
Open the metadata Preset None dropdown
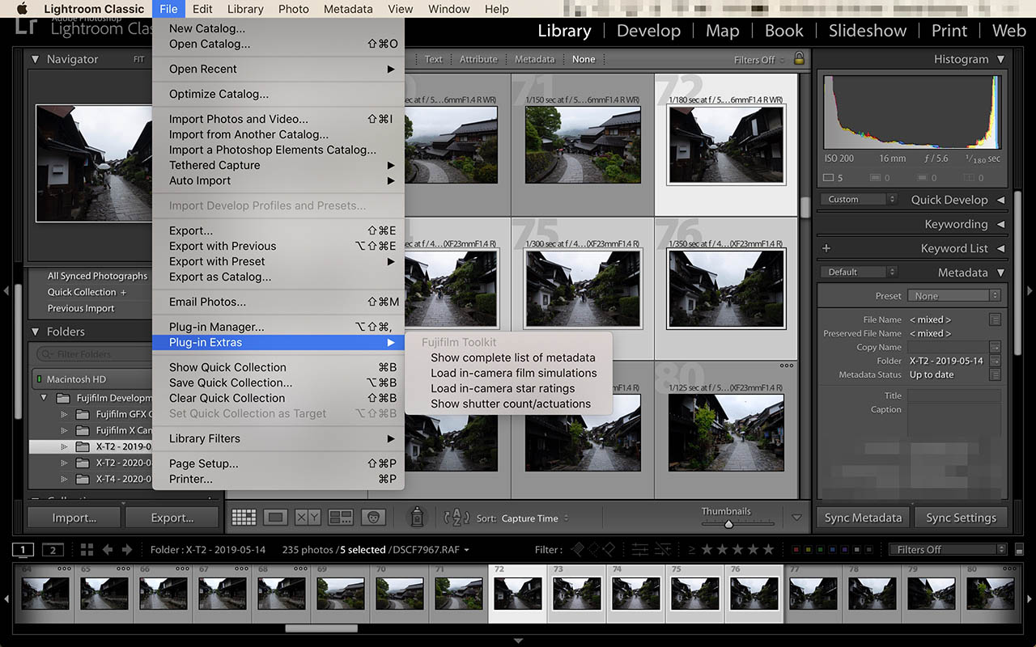point(954,296)
